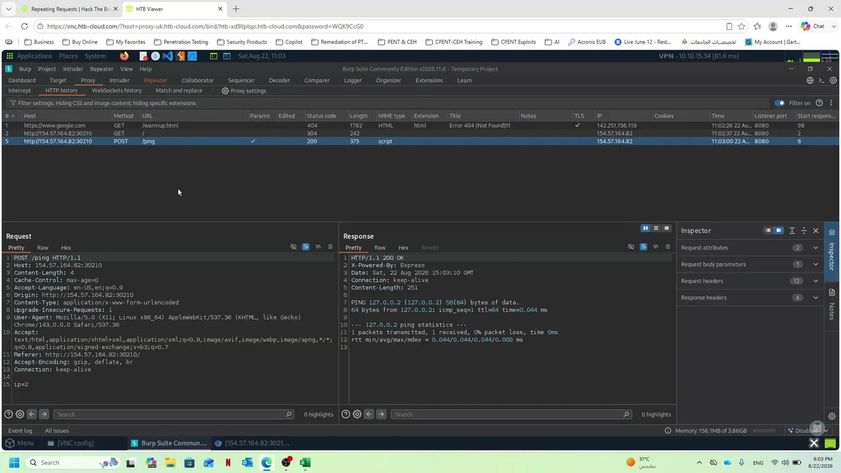Image resolution: width=841 pixels, height=473 pixels.
Task: Switch Request view to Hex
Action: [66, 248]
